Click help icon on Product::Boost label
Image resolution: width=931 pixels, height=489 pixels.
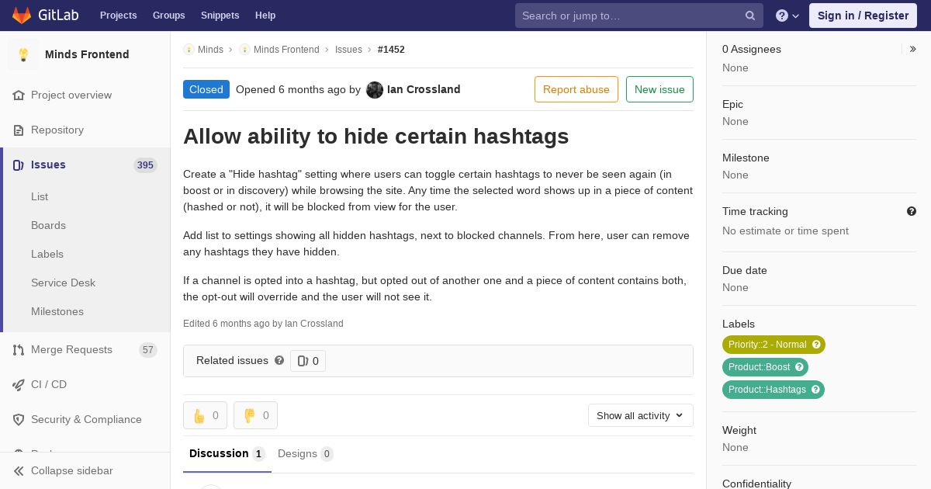coord(799,367)
